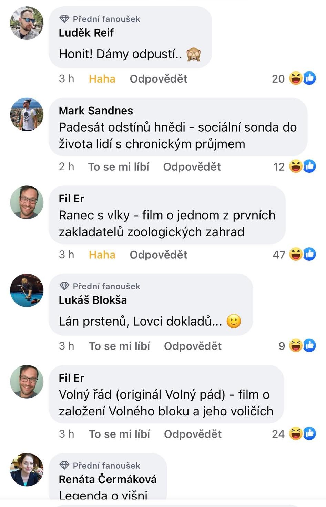The width and height of the screenshot is (326, 507).
Task: View reaction icons on Mark Sandnes comment
Action: (303, 166)
